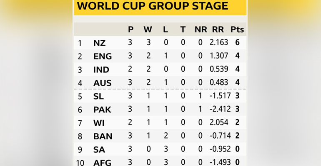This screenshot has height=166, width=321.
Task: Click PAK's run rate value -2.412
Action: click(220, 109)
